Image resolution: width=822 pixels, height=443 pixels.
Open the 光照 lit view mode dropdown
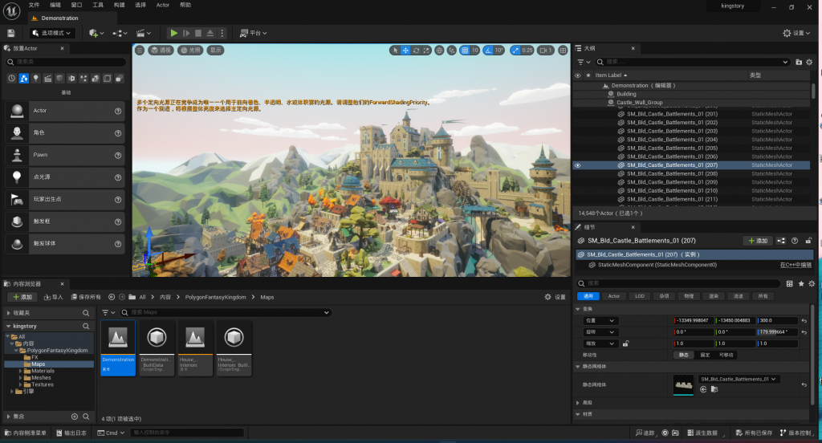coord(190,51)
